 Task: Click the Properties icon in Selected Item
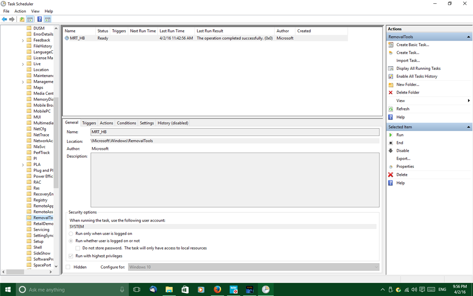tap(391, 166)
